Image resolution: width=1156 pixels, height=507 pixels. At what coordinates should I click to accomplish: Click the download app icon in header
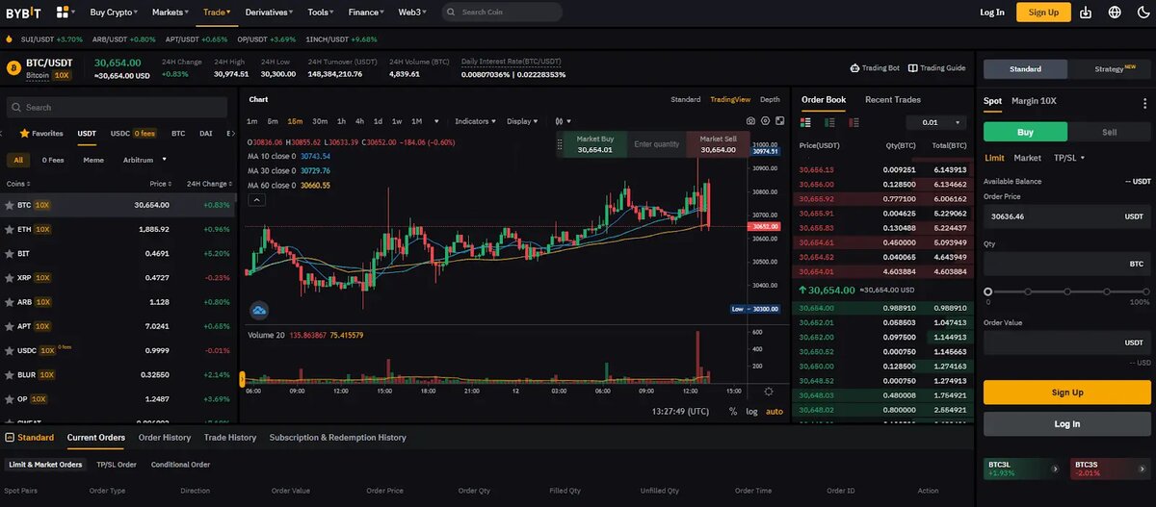1086,13
